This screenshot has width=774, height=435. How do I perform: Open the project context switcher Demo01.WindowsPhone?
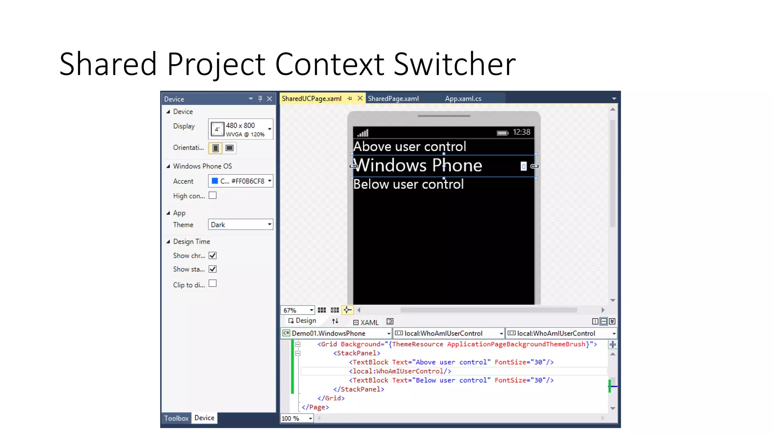(336, 333)
